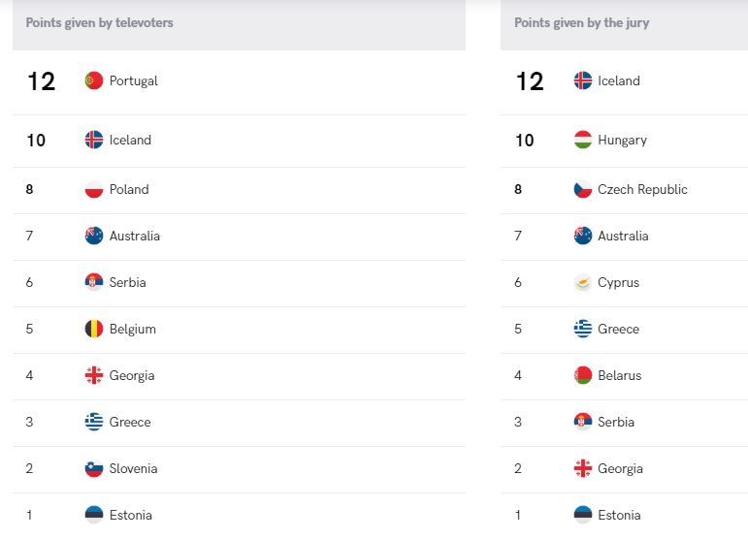Select the 12 points score for Portugal
Viewport: 748px width, 539px height.
click(x=42, y=81)
